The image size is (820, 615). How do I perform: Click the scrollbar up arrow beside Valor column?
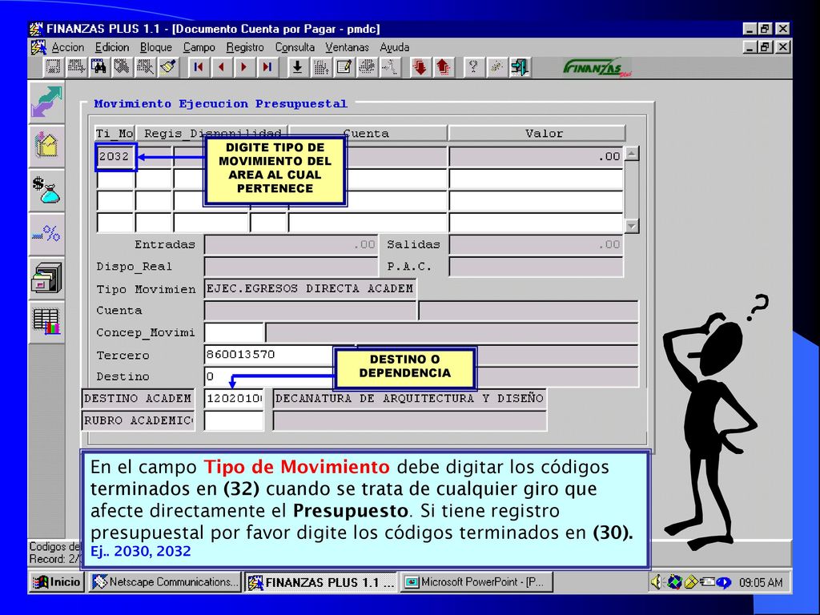[x=632, y=154]
